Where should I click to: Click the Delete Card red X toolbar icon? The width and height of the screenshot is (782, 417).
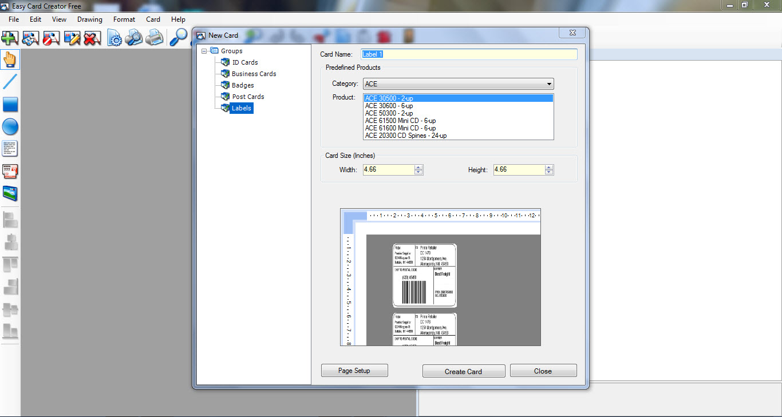[x=92, y=38]
